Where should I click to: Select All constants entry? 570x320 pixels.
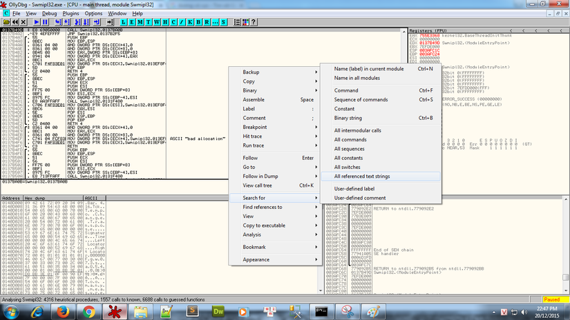pos(381,158)
